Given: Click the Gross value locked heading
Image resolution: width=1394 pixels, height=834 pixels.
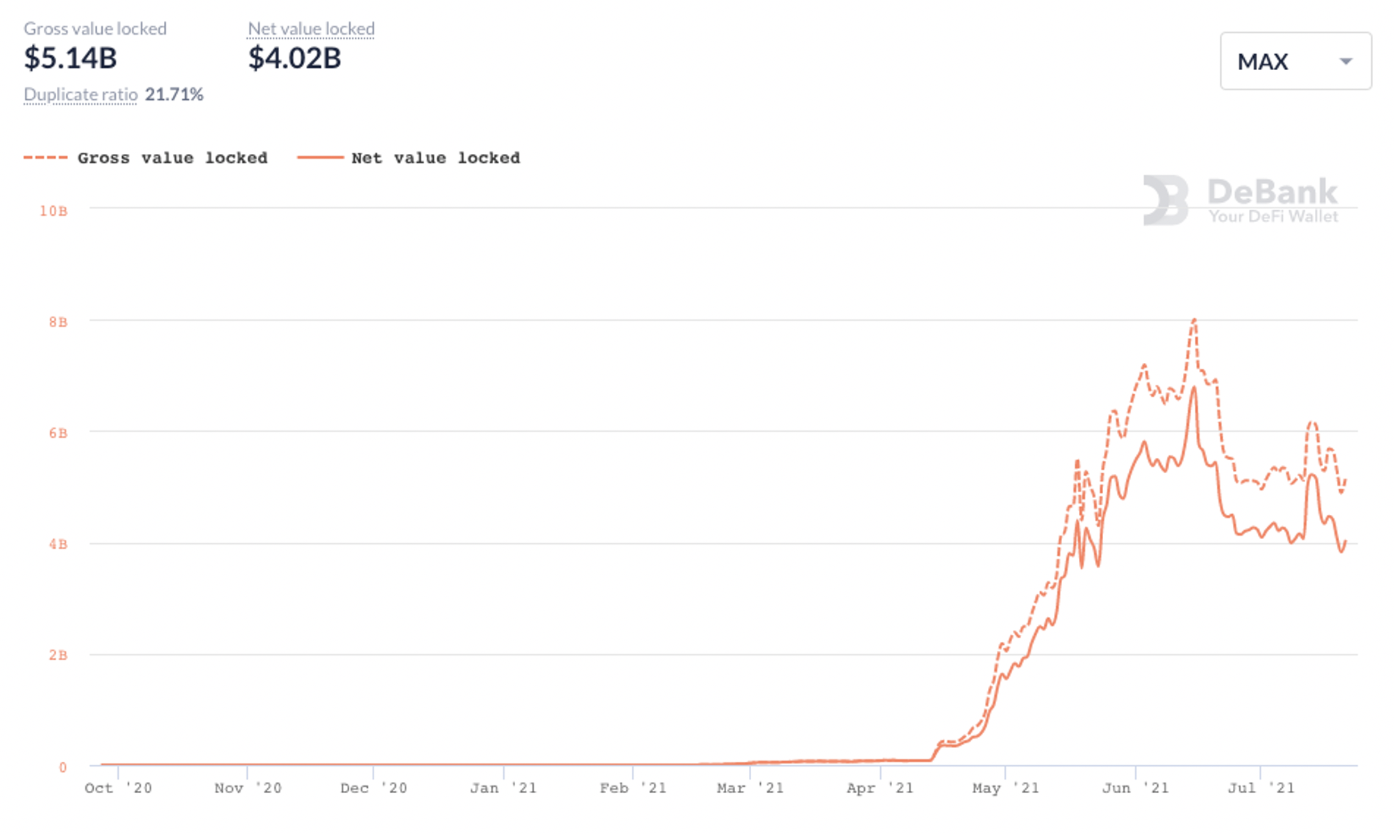Looking at the screenshot, I should [95, 28].
